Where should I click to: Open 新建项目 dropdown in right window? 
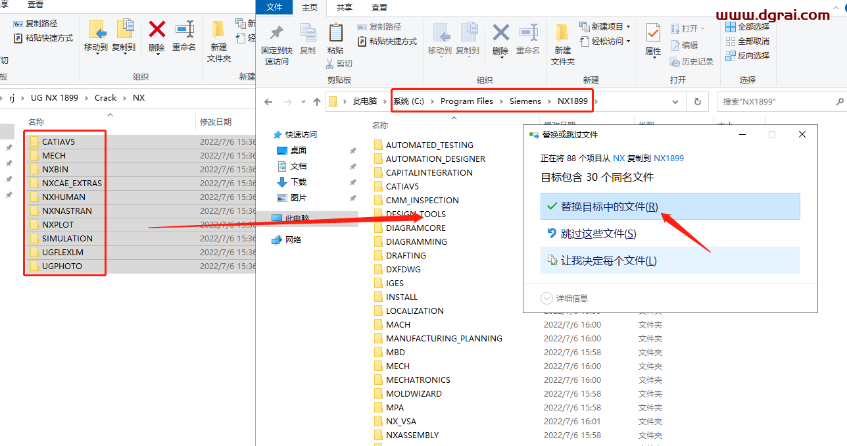[x=605, y=26]
